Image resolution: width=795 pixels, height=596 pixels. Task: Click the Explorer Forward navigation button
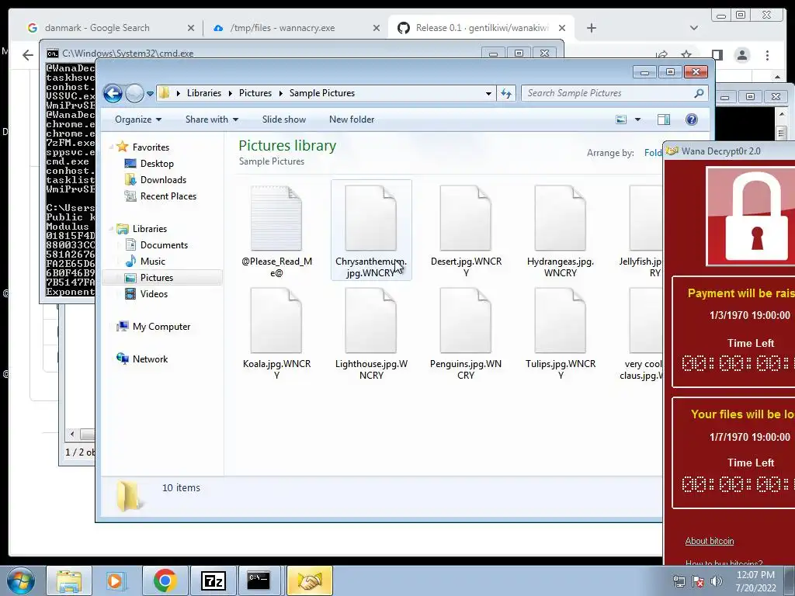pyautogui.click(x=134, y=93)
